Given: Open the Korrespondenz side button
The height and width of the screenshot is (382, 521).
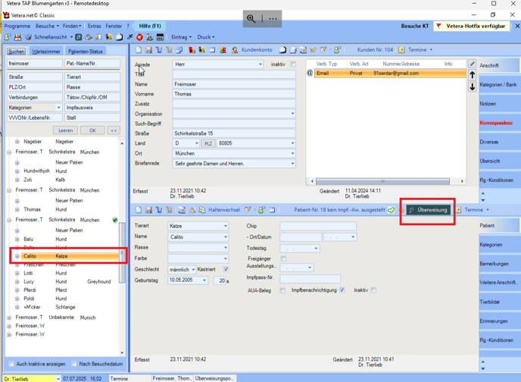Looking at the screenshot, I should (x=497, y=123).
